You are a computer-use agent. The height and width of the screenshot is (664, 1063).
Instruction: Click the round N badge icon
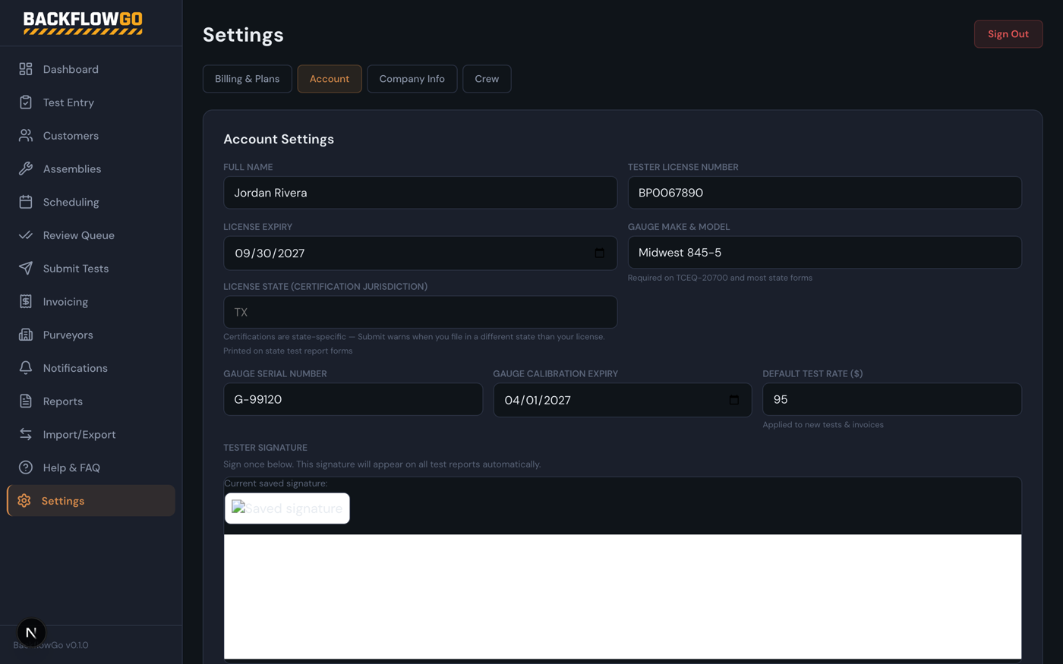[31, 632]
